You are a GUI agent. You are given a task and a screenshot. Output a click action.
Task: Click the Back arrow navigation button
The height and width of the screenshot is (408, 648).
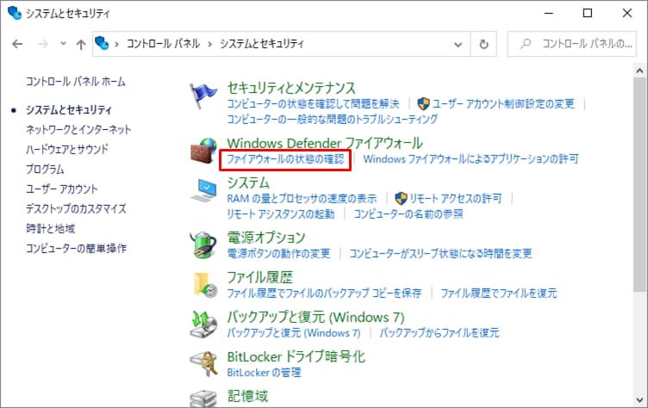(x=17, y=44)
